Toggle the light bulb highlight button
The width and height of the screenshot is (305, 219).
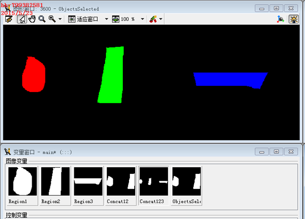(x=293, y=19)
